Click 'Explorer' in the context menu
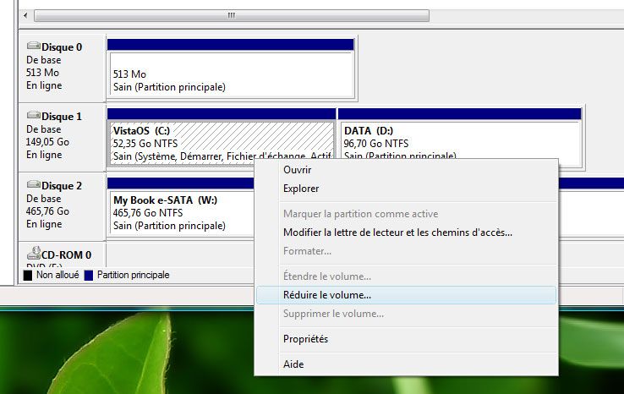Viewport: 624px width, 394px height. (301, 189)
